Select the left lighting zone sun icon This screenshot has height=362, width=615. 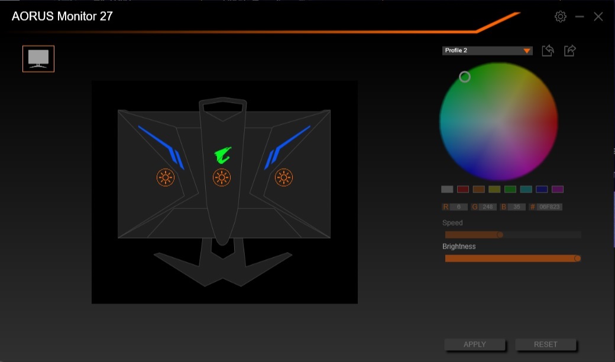(166, 177)
